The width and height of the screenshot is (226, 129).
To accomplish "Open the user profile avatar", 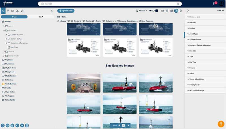I will coord(221,4).
